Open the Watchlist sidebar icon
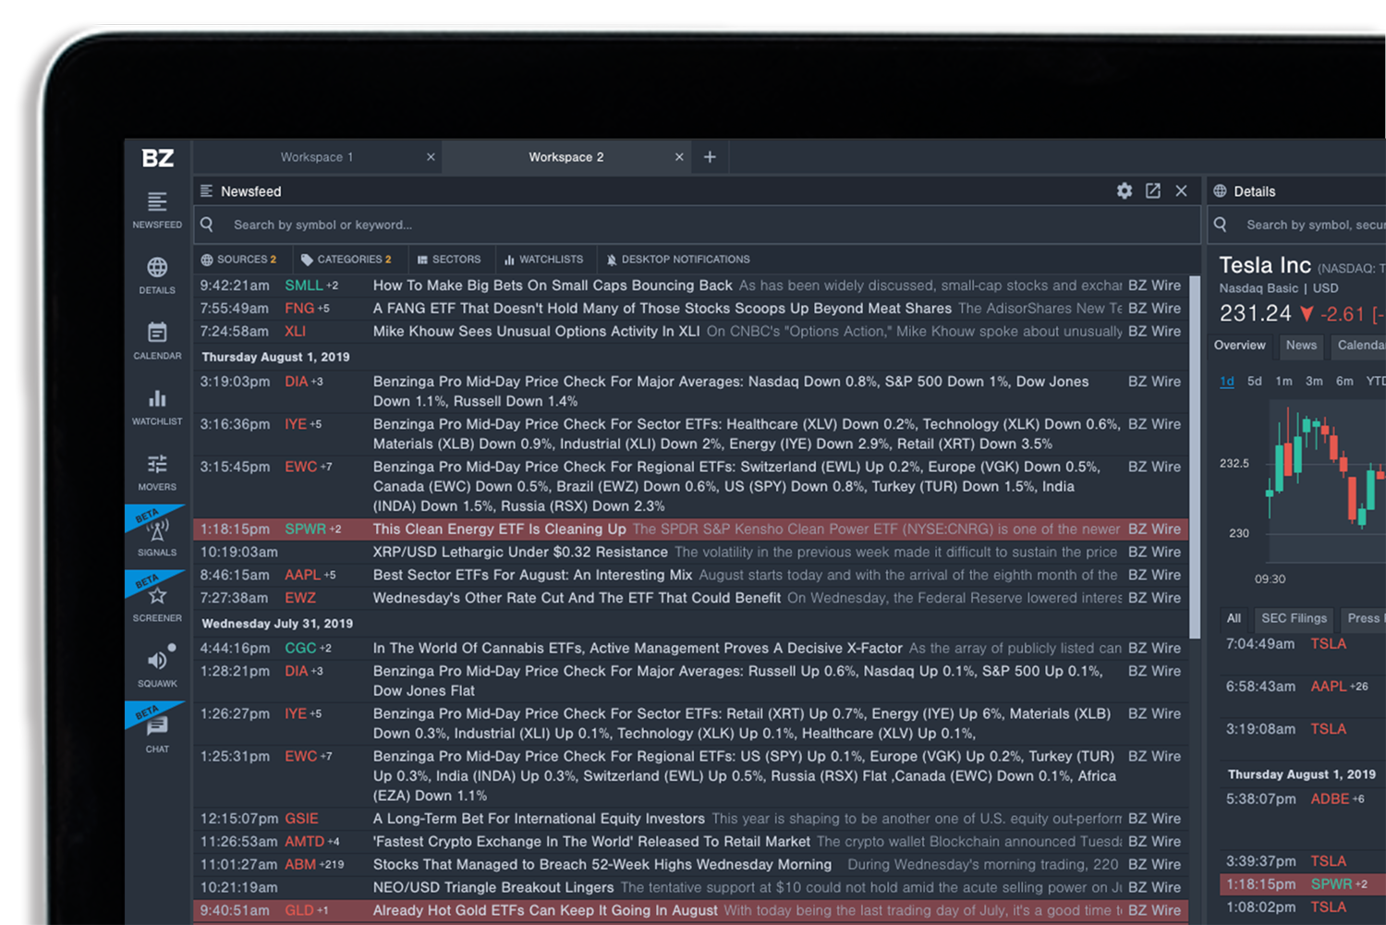1386x925 pixels. [157, 407]
